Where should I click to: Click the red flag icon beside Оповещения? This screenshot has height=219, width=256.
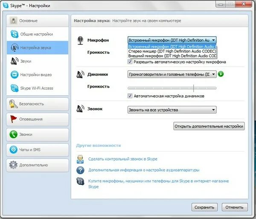pyautogui.click(x=13, y=119)
